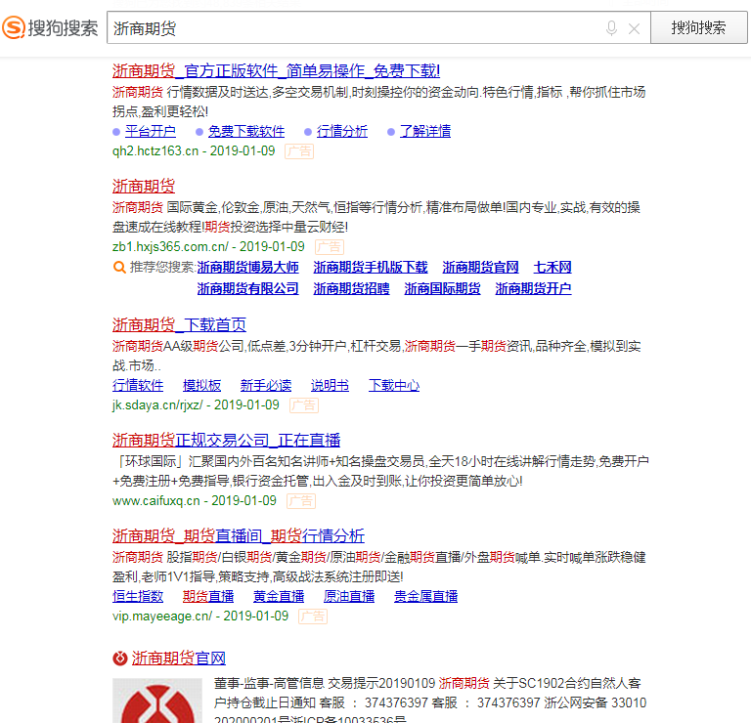Click the 广告 tag beside vip.mayeeage.cn

[313, 617]
